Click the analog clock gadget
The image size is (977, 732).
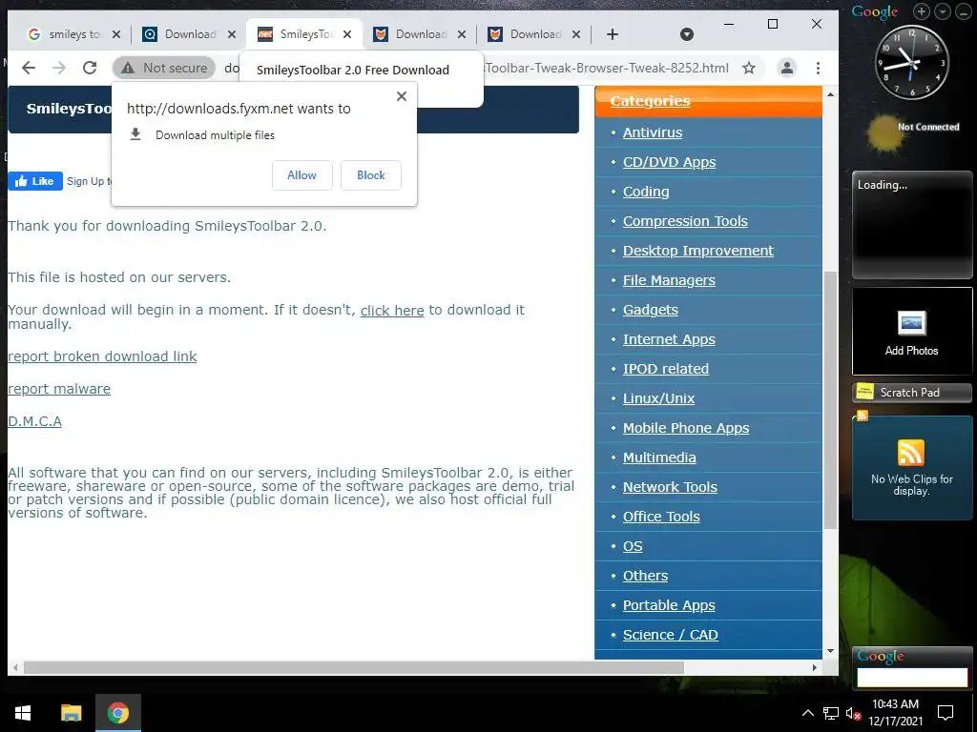(912, 62)
